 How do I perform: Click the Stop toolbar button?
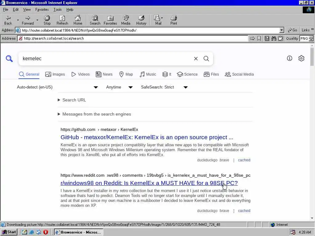pyautogui.click(x=47, y=20)
